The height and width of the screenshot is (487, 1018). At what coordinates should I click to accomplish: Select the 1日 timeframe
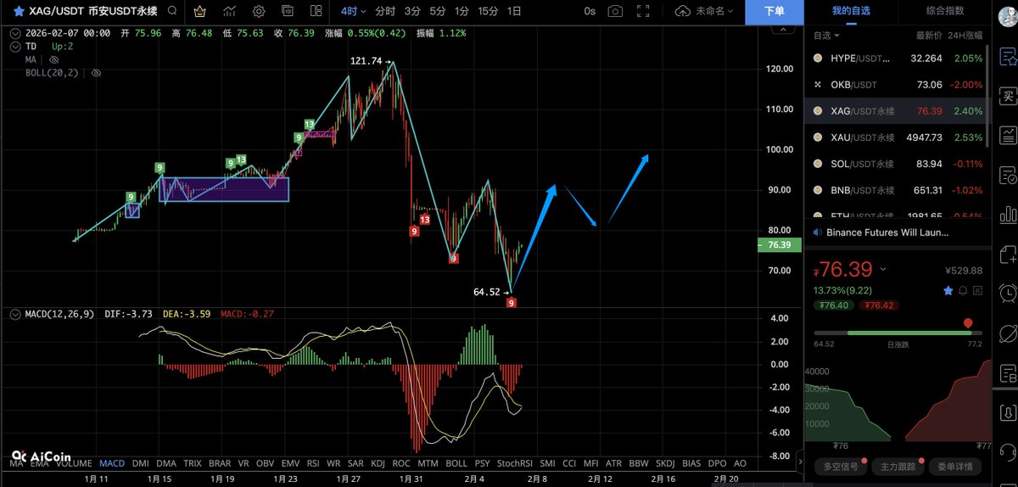[514, 12]
